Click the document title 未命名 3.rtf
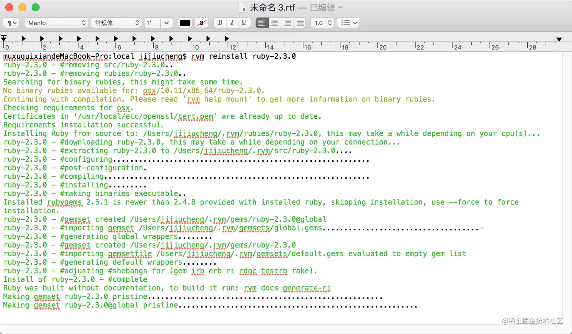The height and width of the screenshot is (334, 572). (272, 8)
